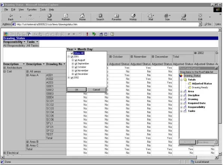Uncheck the 2001 year checkbox
Viewport: 223px width, 165px height.
pyautogui.click(x=72, y=57)
